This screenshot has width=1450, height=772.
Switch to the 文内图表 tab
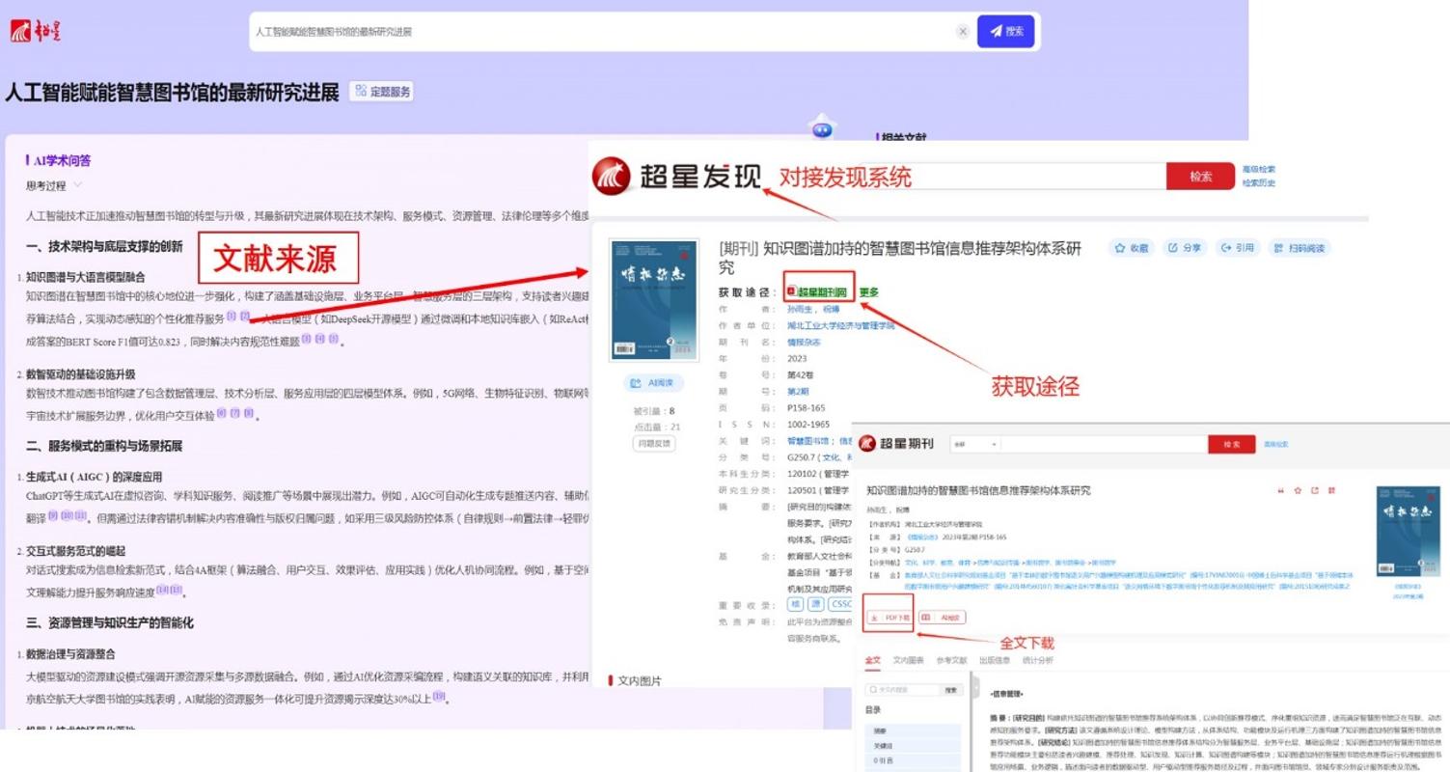(909, 661)
